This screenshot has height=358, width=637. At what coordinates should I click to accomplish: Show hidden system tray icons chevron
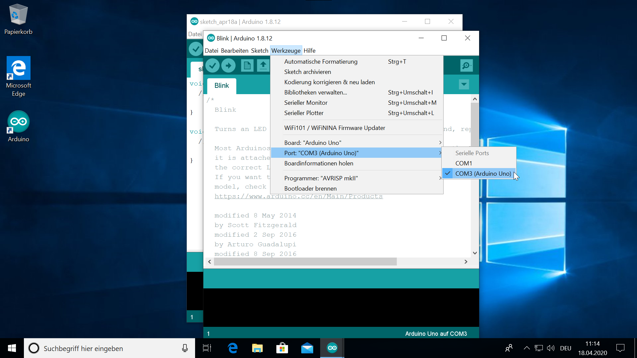click(x=527, y=348)
